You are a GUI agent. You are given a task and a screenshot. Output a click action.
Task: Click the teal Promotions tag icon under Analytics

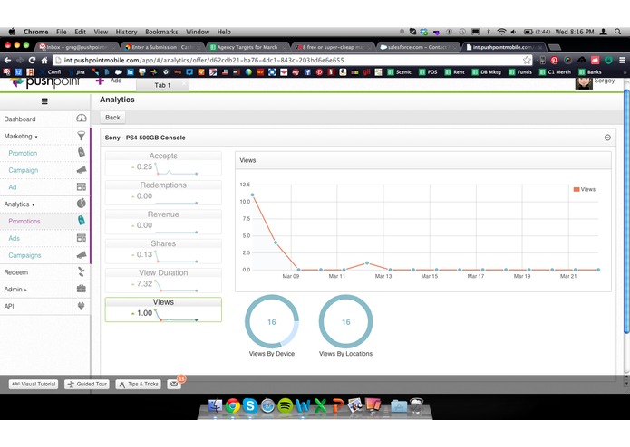click(82, 220)
